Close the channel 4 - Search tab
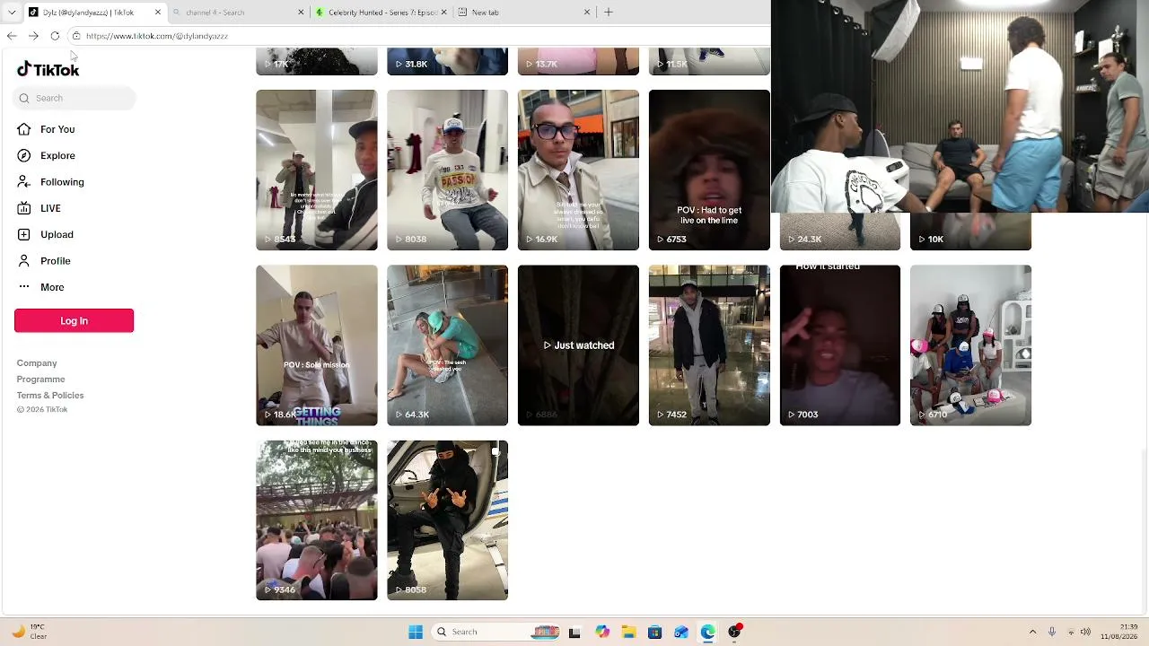 pos(301,13)
